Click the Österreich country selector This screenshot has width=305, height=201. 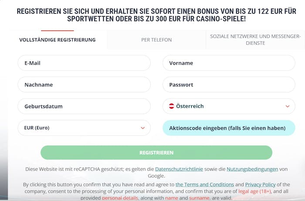pyautogui.click(x=229, y=106)
